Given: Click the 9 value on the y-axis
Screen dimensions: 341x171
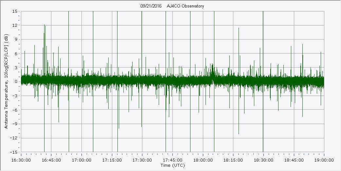Looking at the screenshot, I should [x=16, y=39].
